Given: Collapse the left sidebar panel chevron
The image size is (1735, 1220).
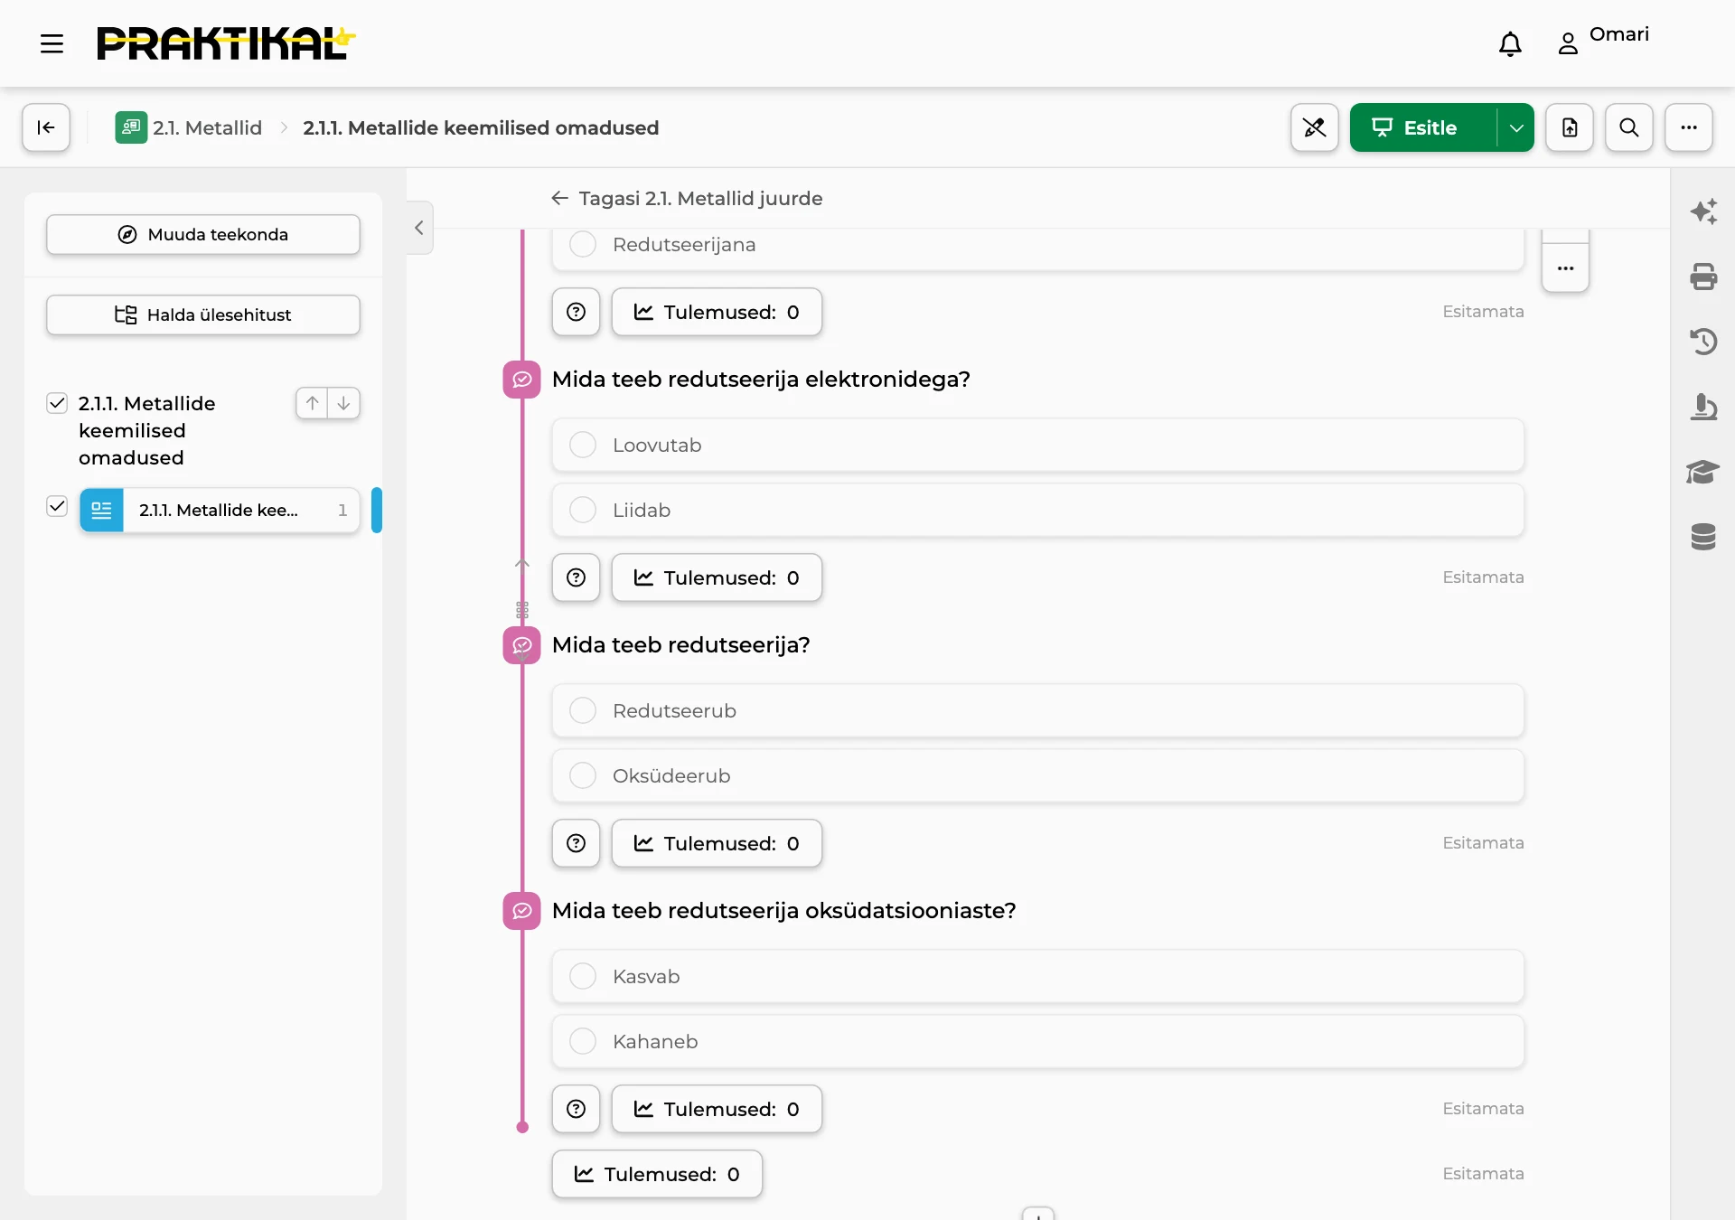Looking at the screenshot, I should coord(419,228).
